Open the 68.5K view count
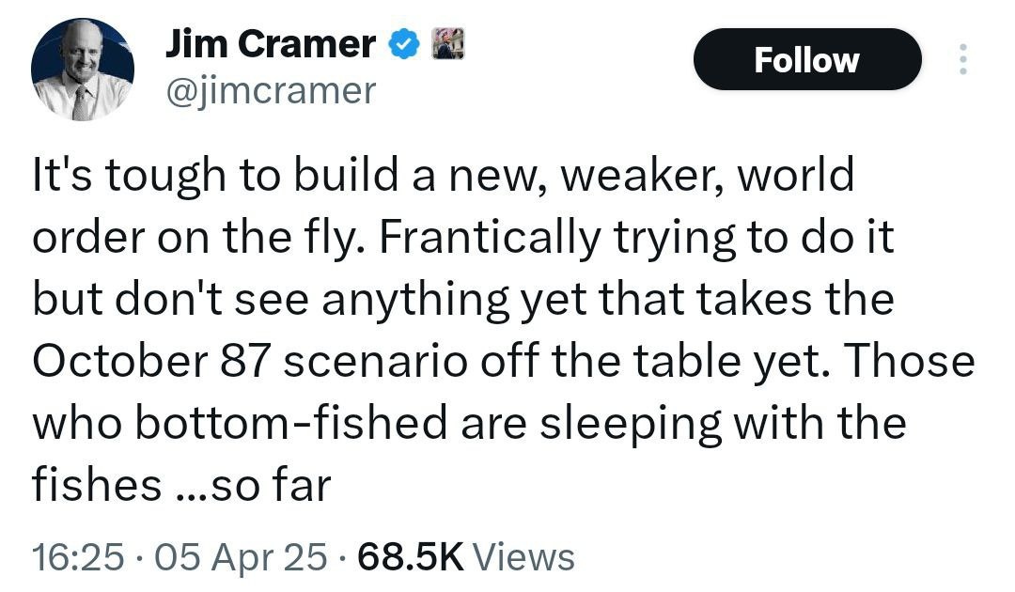This screenshot has height=592, width=1015. 412,556
